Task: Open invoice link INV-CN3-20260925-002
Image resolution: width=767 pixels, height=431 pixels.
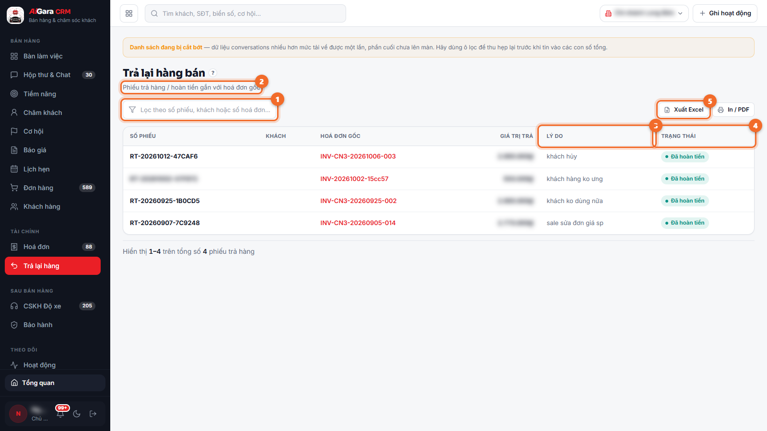Action: pyautogui.click(x=359, y=201)
